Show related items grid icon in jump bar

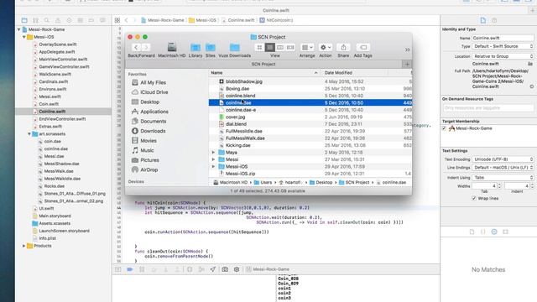tap(117, 20)
